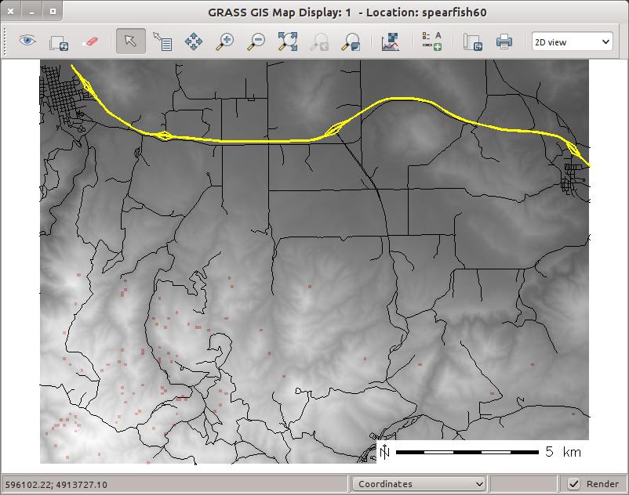Image resolution: width=629 pixels, height=495 pixels.
Task: Add map elements overlay icon
Action: click(x=432, y=42)
